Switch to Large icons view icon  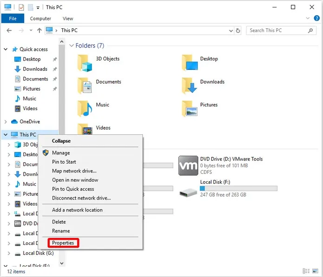pyautogui.click(x=315, y=271)
